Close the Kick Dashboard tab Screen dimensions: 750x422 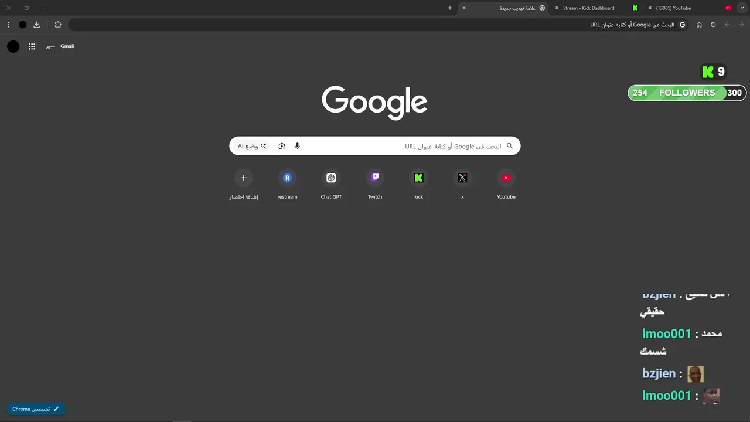click(x=557, y=8)
